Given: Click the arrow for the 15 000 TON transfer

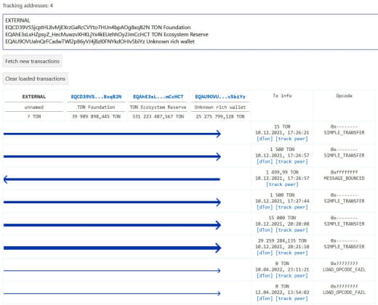Looking at the screenshot, I should 112,225.
